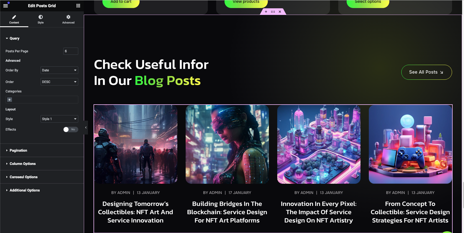This screenshot has height=233, width=464.
Task: Delete section using the X icon
Action: pyautogui.click(x=280, y=12)
